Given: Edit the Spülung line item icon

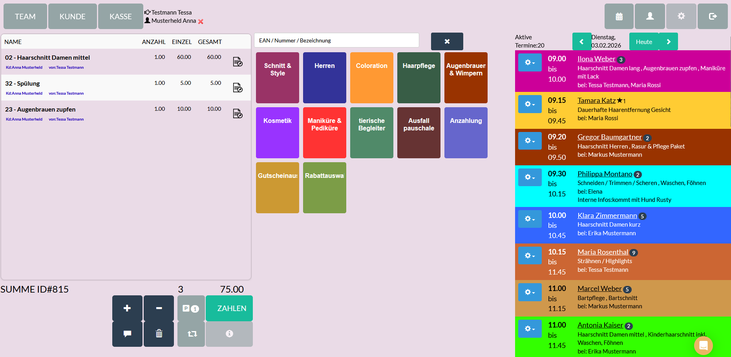Looking at the screenshot, I should (238, 88).
